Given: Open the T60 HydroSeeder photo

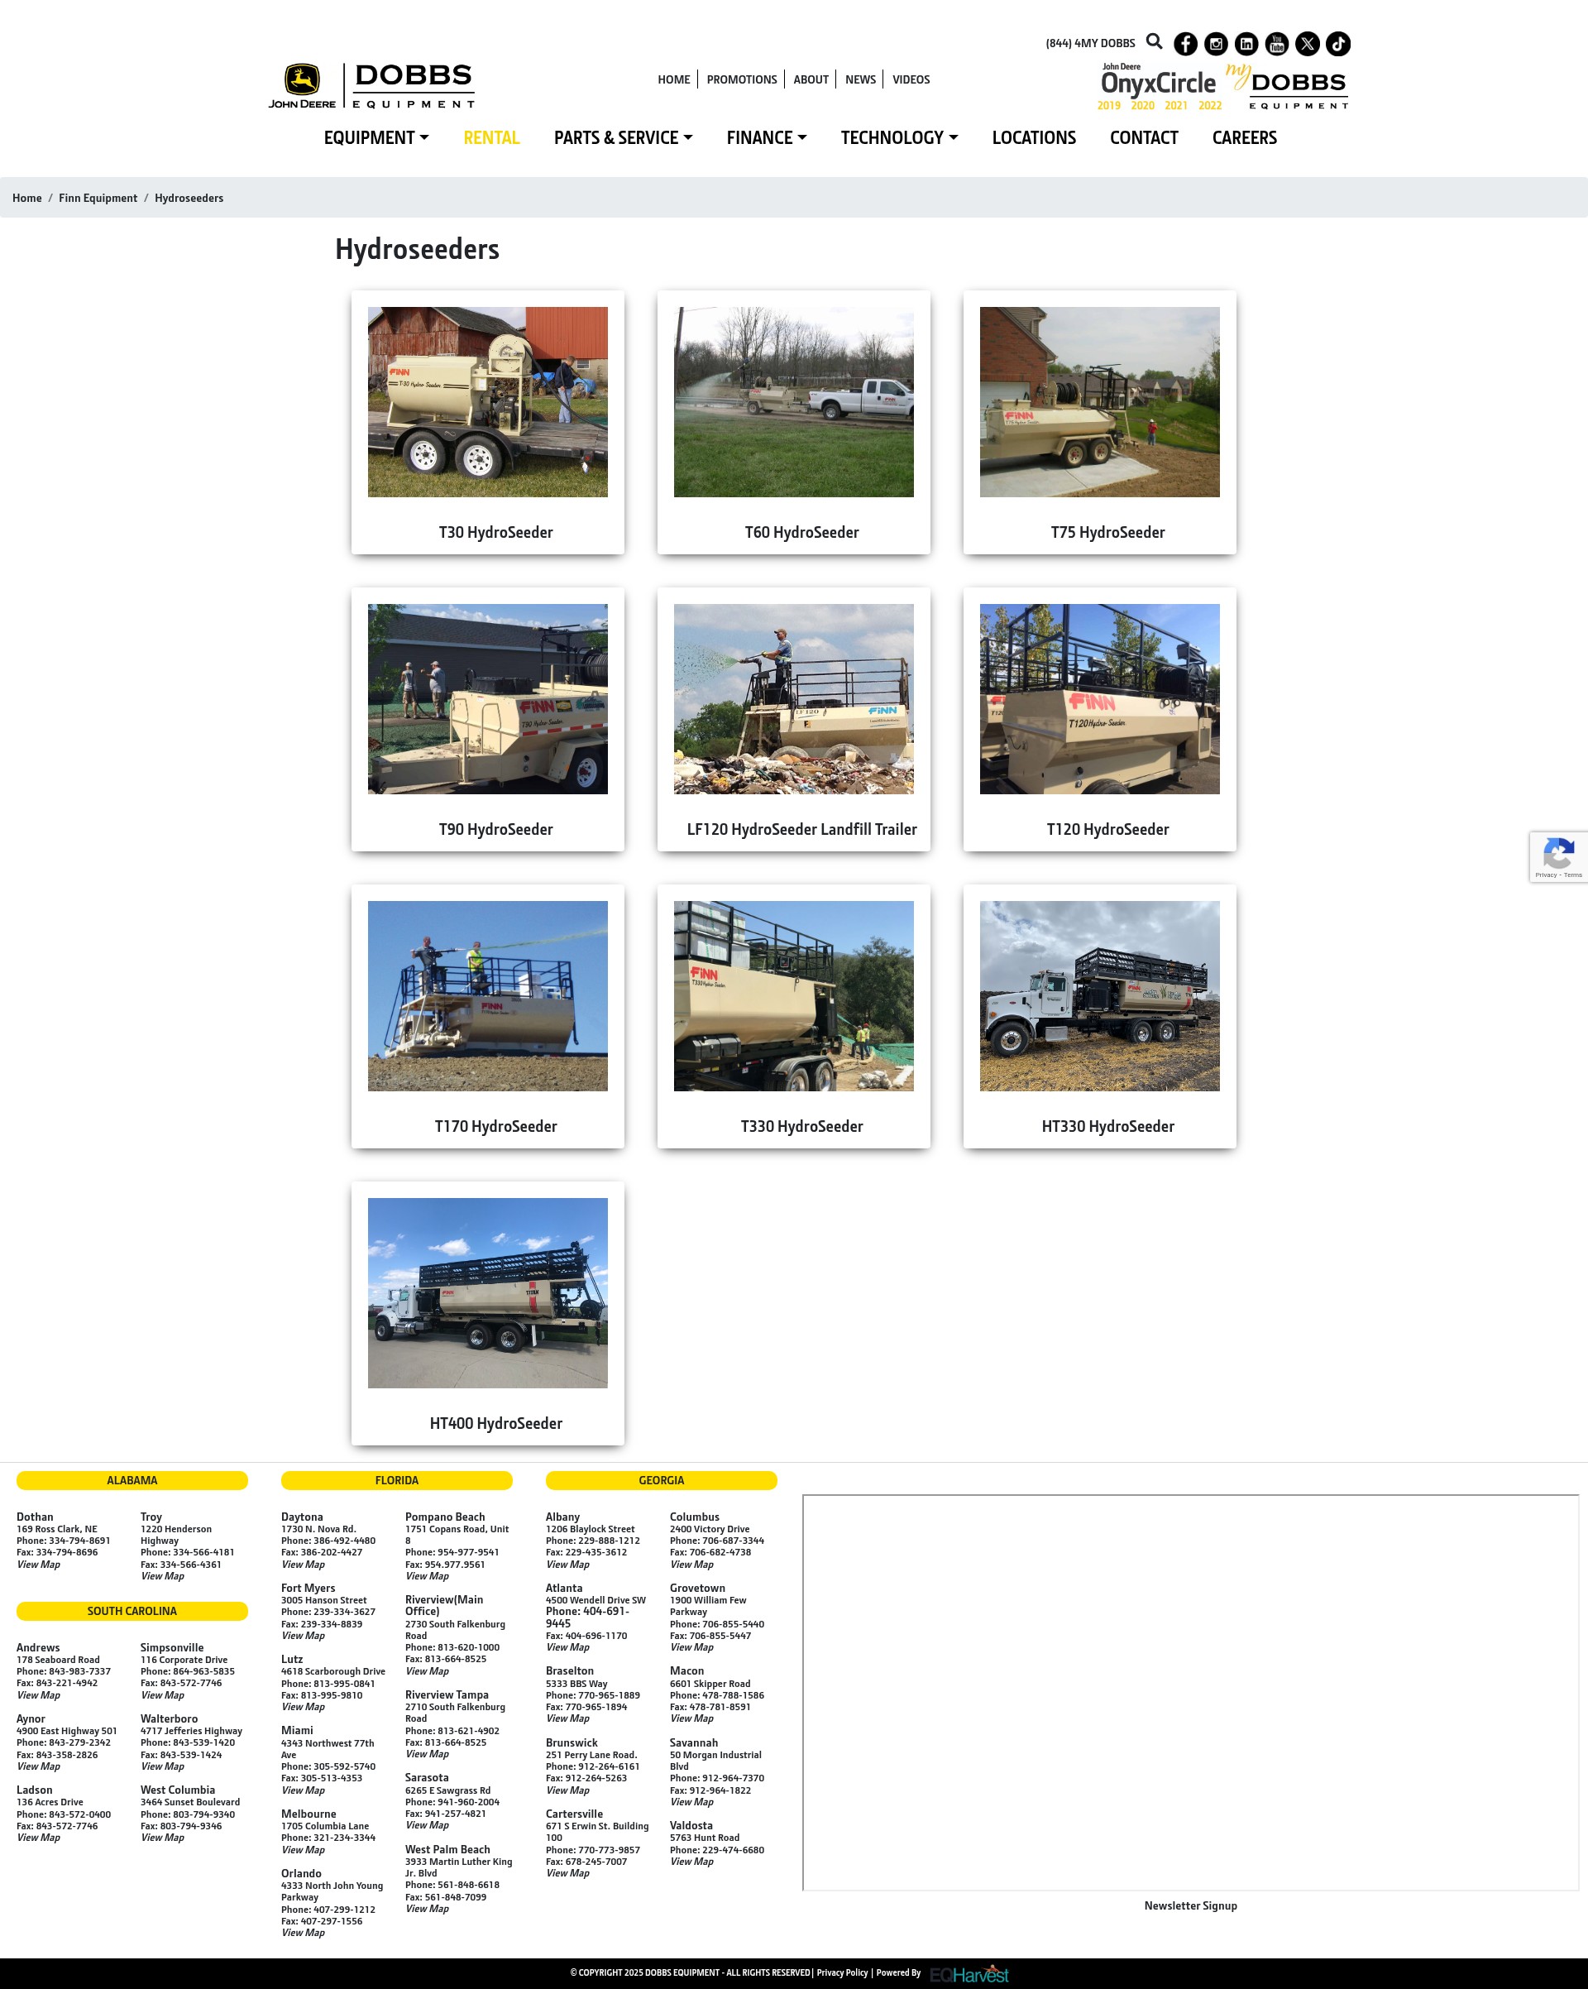Looking at the screenshot, I should (x=794, y=402).
